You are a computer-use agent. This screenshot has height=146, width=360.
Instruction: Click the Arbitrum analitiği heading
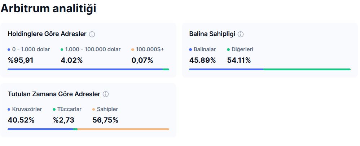pyautogui.click(x=48, y=9)
